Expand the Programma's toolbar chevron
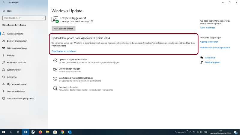Image resolution: width=240 pixels, height=135 pixels. [x=187, y=130]
